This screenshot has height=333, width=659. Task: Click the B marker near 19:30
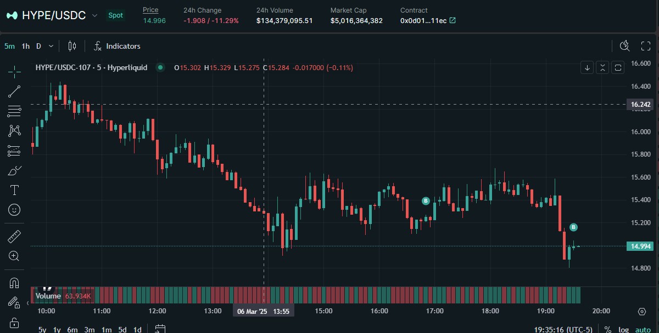573,227
